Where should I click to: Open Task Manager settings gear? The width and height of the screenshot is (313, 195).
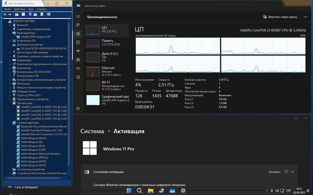[x=78, y=109]
